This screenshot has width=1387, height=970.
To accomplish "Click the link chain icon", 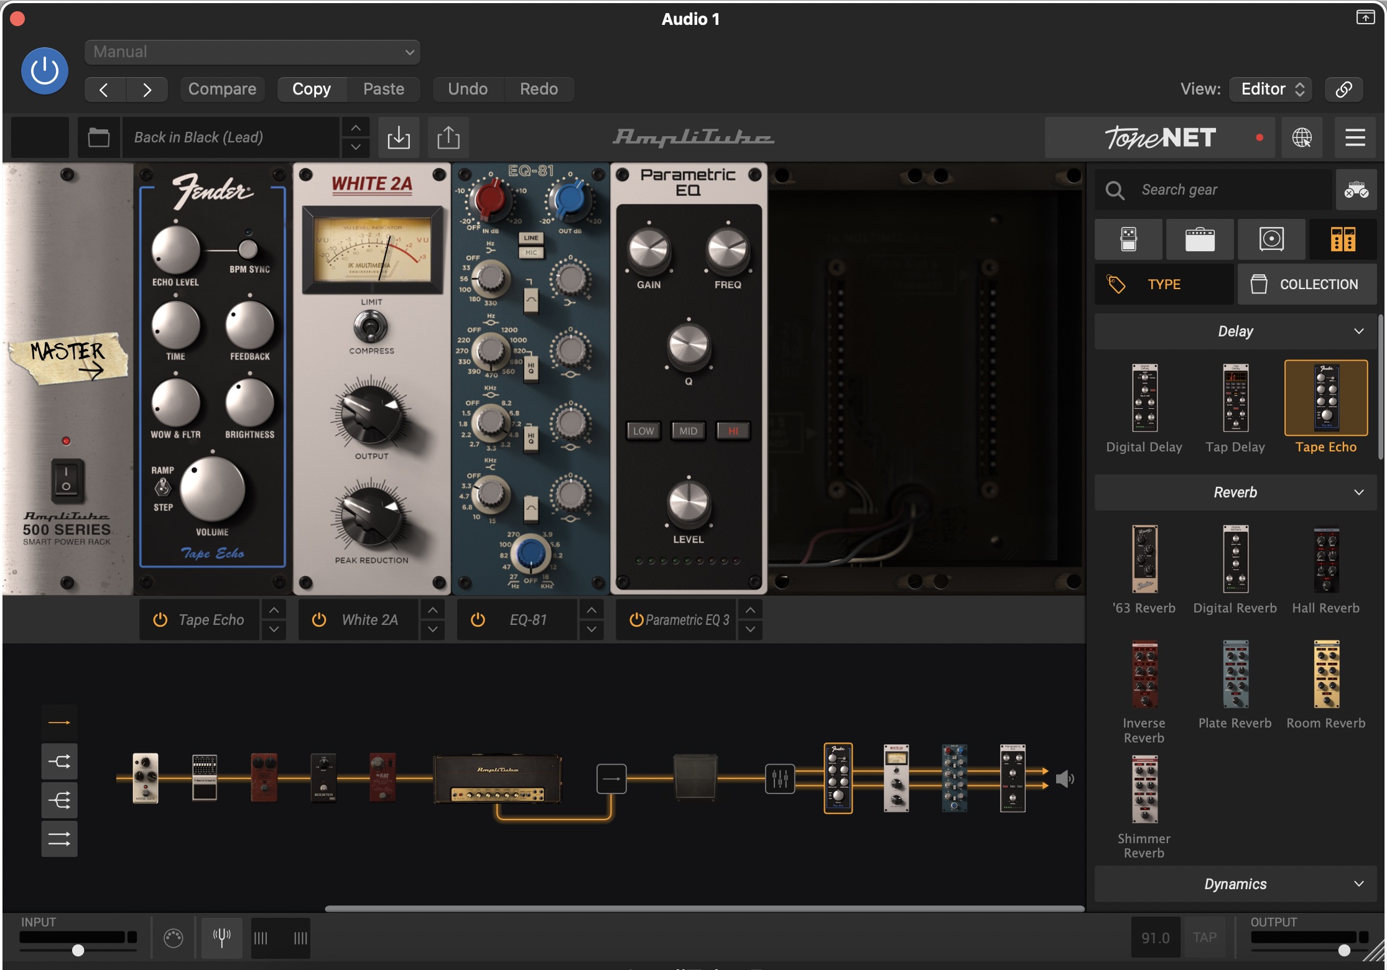I will 1343,89.
